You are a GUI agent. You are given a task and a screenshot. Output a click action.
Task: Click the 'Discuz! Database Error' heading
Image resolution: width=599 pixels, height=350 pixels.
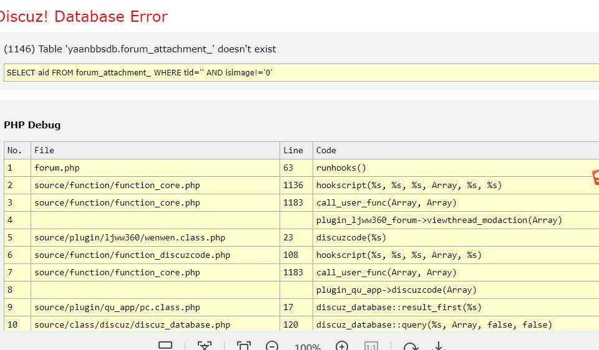tap(83, 16)
